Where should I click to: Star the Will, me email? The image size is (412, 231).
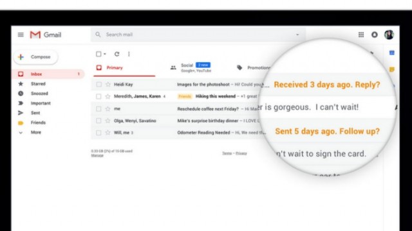[108, 133]
